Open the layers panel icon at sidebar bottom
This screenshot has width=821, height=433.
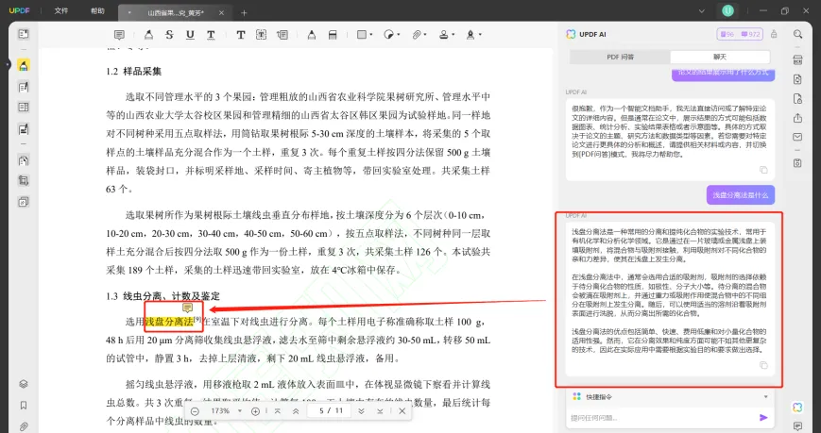tap(23, 384)
